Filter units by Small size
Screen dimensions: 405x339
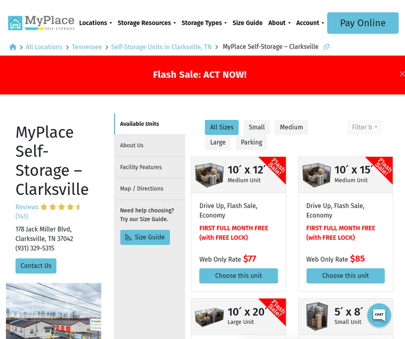click(256, 127)
